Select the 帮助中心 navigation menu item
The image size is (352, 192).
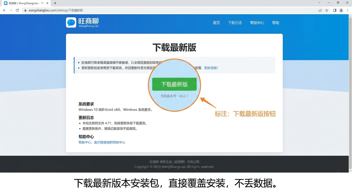point(257,23)
